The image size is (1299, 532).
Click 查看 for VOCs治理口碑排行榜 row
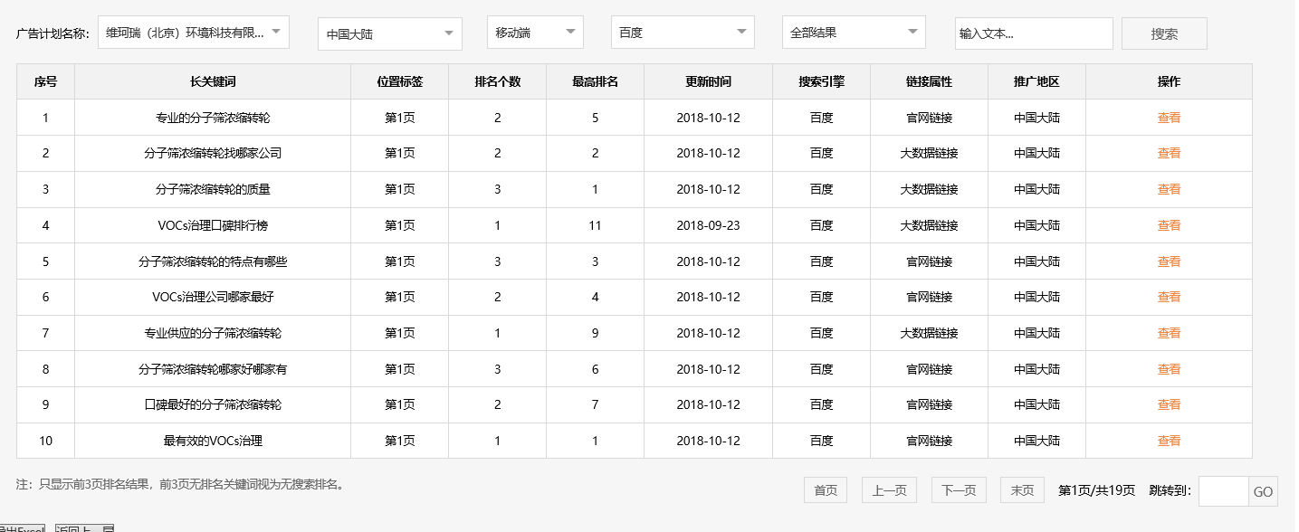coord(1169,225)
